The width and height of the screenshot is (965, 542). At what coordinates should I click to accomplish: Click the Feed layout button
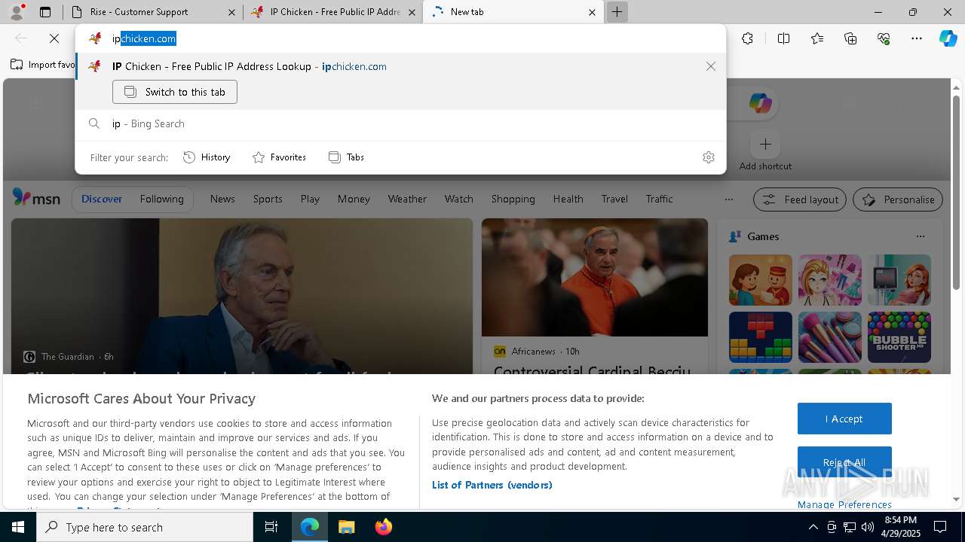tap(799, 199)
